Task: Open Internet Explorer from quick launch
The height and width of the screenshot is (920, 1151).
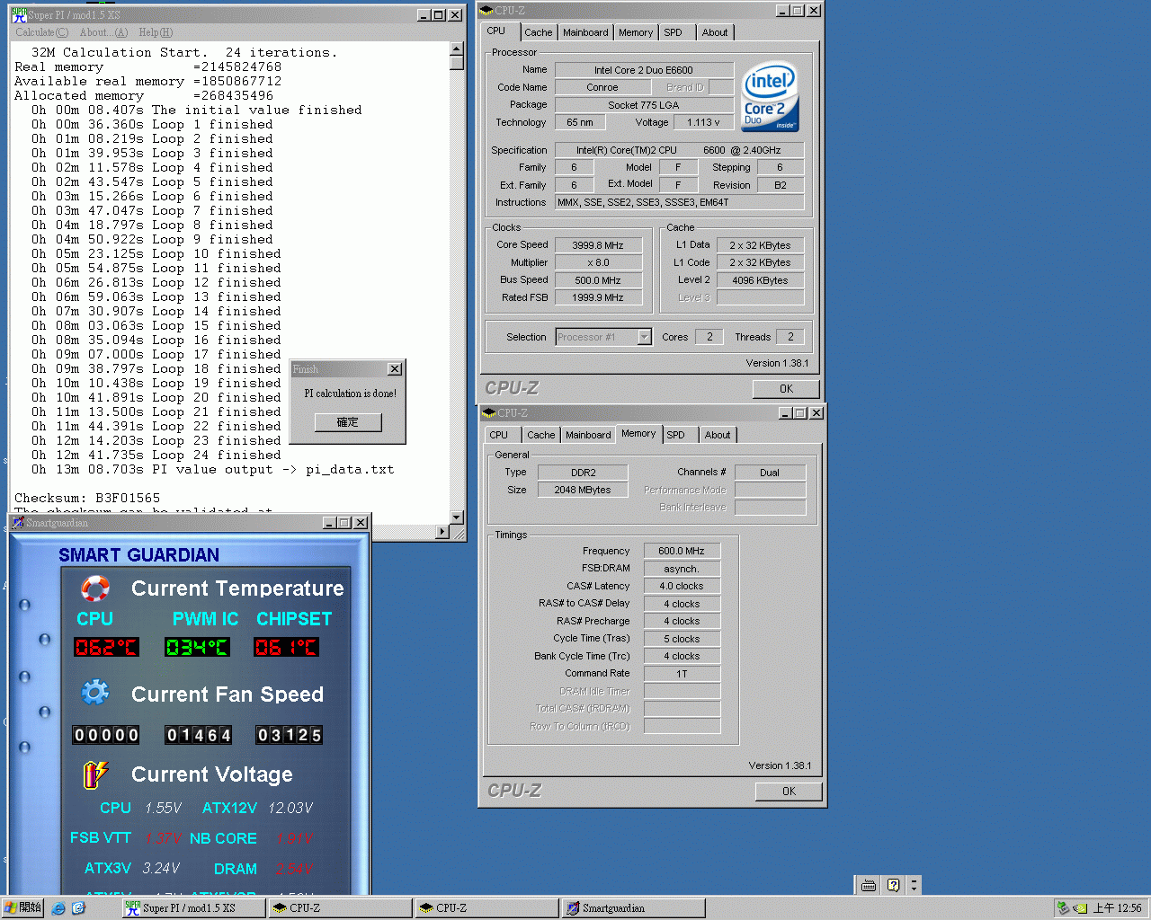Action: pos(58,908)
